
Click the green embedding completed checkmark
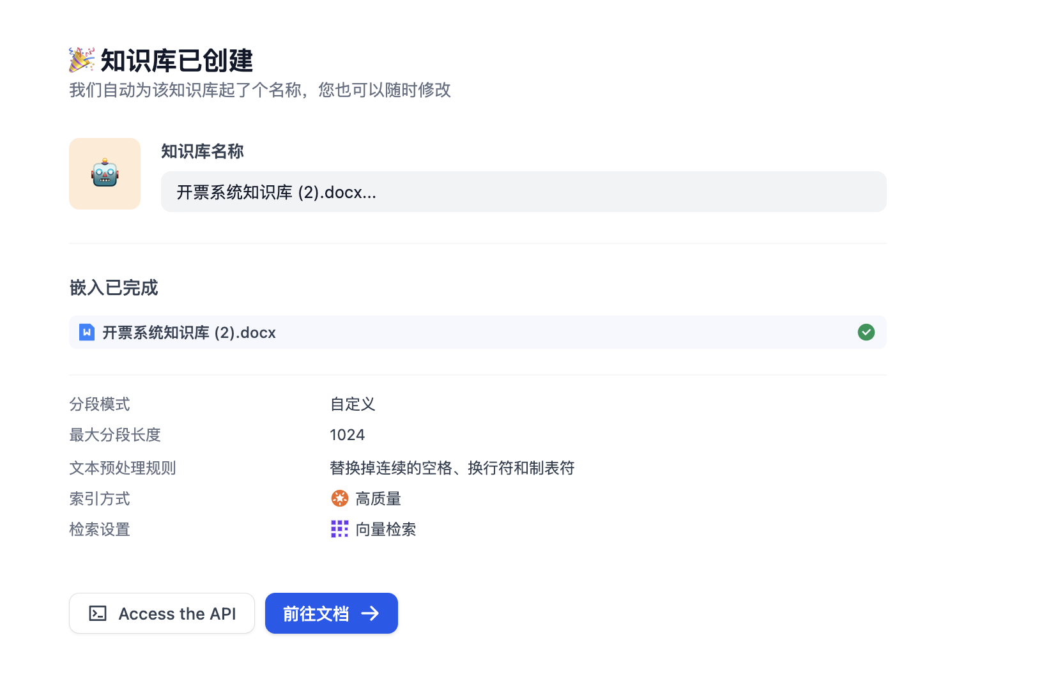coord(866,332)
